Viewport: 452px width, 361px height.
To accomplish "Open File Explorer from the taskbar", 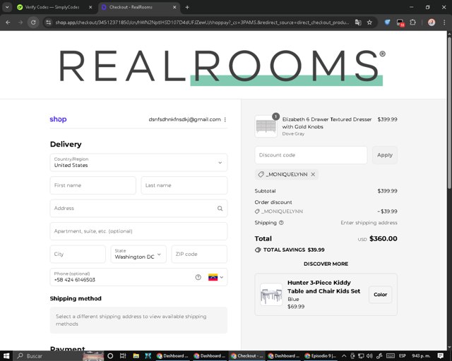I will [x=136, y=356].
